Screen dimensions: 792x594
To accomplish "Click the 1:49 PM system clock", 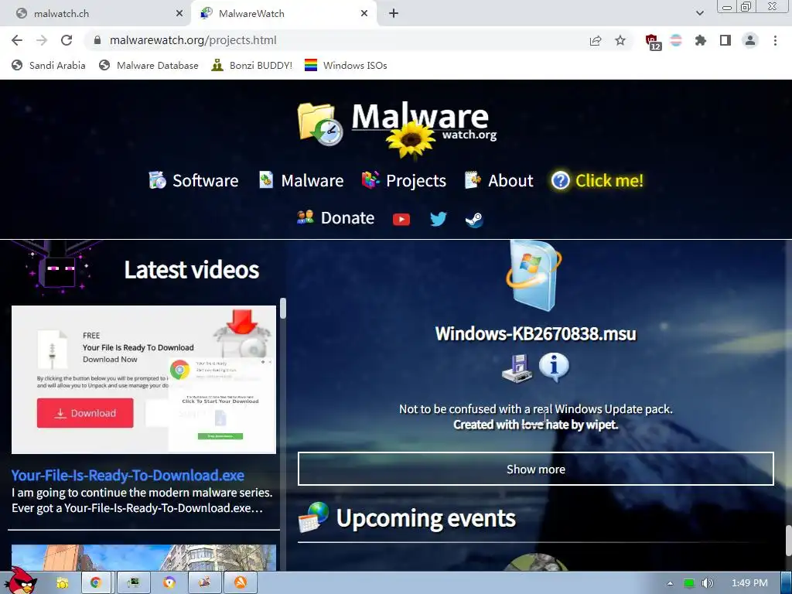I will pos(749,583).
